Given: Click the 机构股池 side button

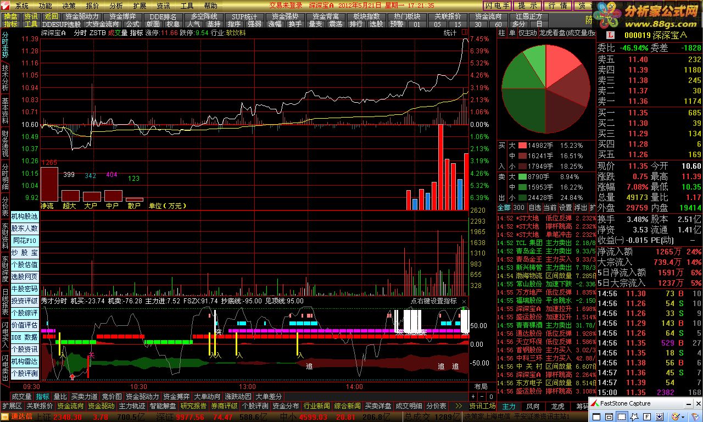Looking at the screenshot, I should coord(25,216).
